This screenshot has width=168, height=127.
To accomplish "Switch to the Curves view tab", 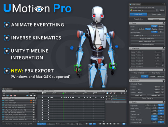I will [x=51, y=124].
